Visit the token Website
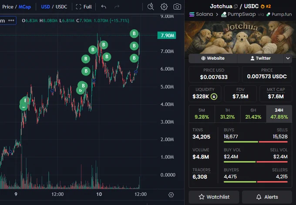This screenshot has width=296, height=205. click(x=213, y=58)
